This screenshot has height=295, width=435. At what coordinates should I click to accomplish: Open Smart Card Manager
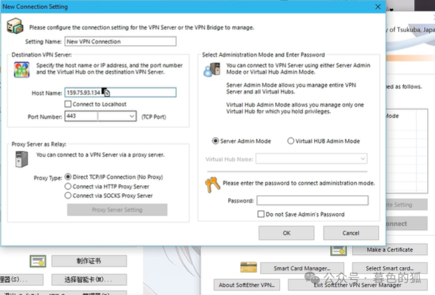coord(303,268)
